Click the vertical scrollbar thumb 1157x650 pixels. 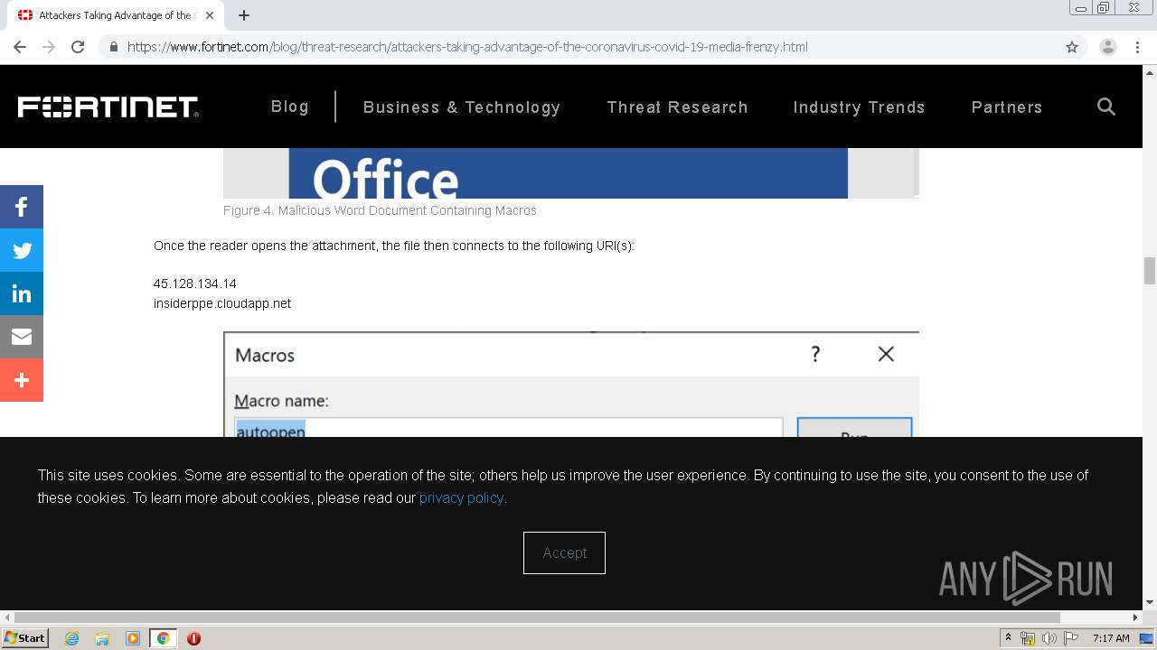pos(1150,271)
